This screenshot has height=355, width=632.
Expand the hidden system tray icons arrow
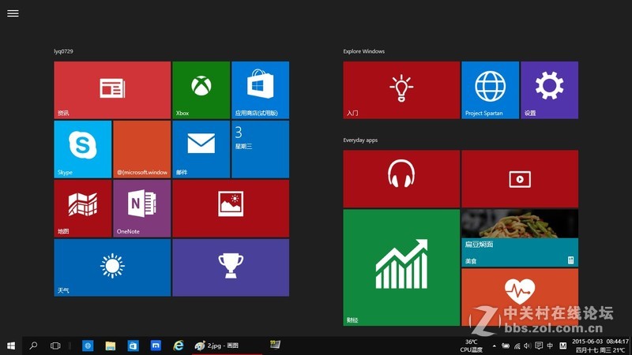[x=495, y=346]
